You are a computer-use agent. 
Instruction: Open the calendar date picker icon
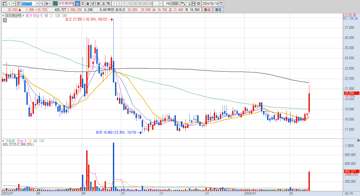point(221,3)
